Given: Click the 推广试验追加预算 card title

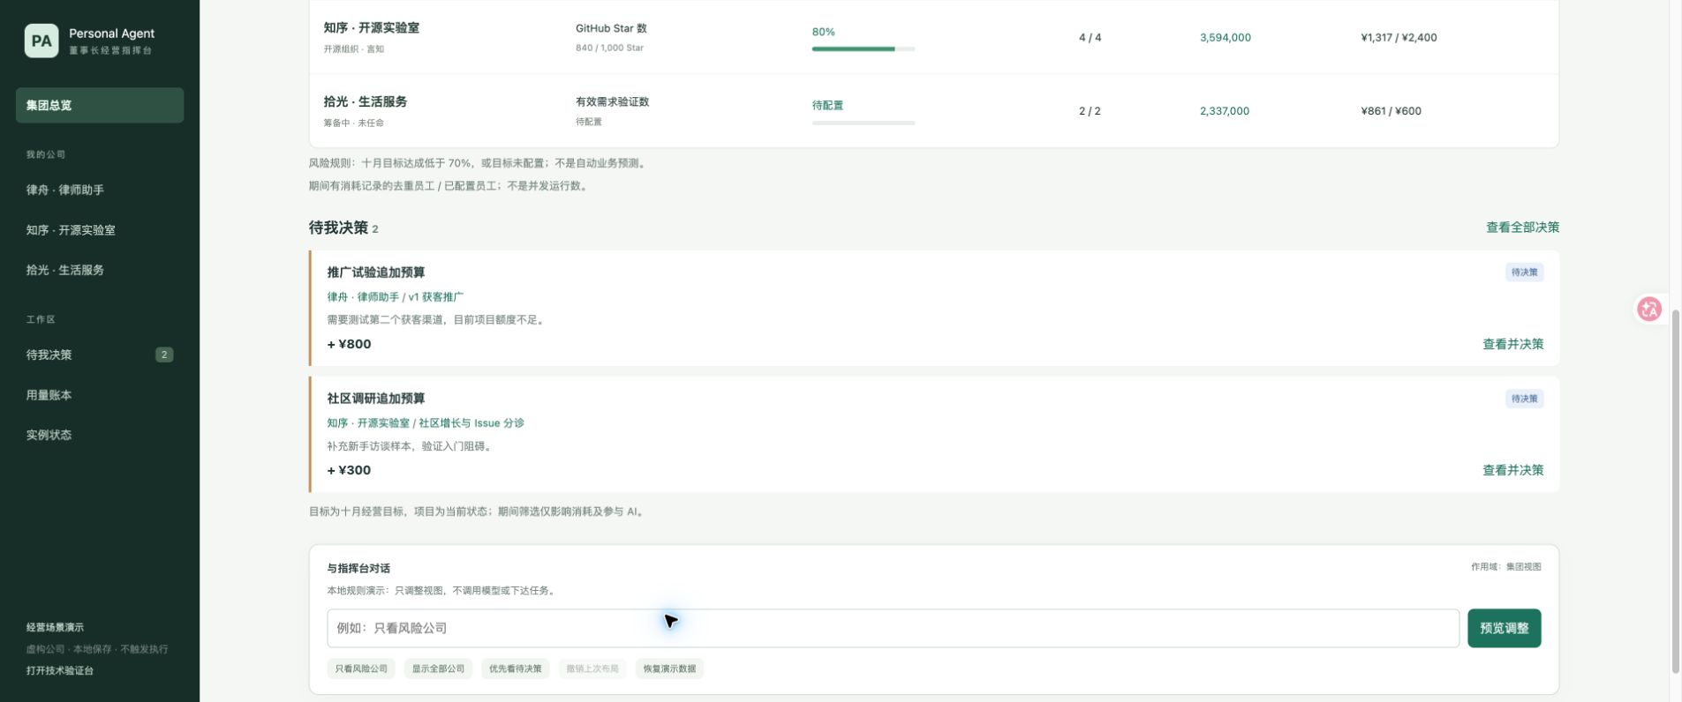Looking at the screenshot, I should [x=376, y=273].
